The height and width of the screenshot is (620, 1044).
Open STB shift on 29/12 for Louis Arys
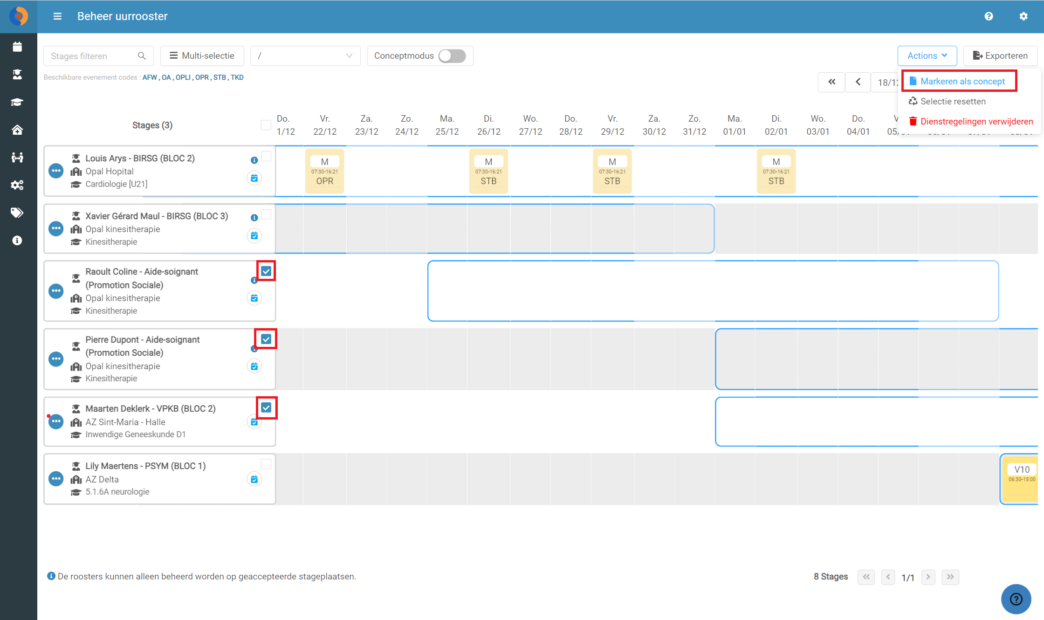point(612,171)
